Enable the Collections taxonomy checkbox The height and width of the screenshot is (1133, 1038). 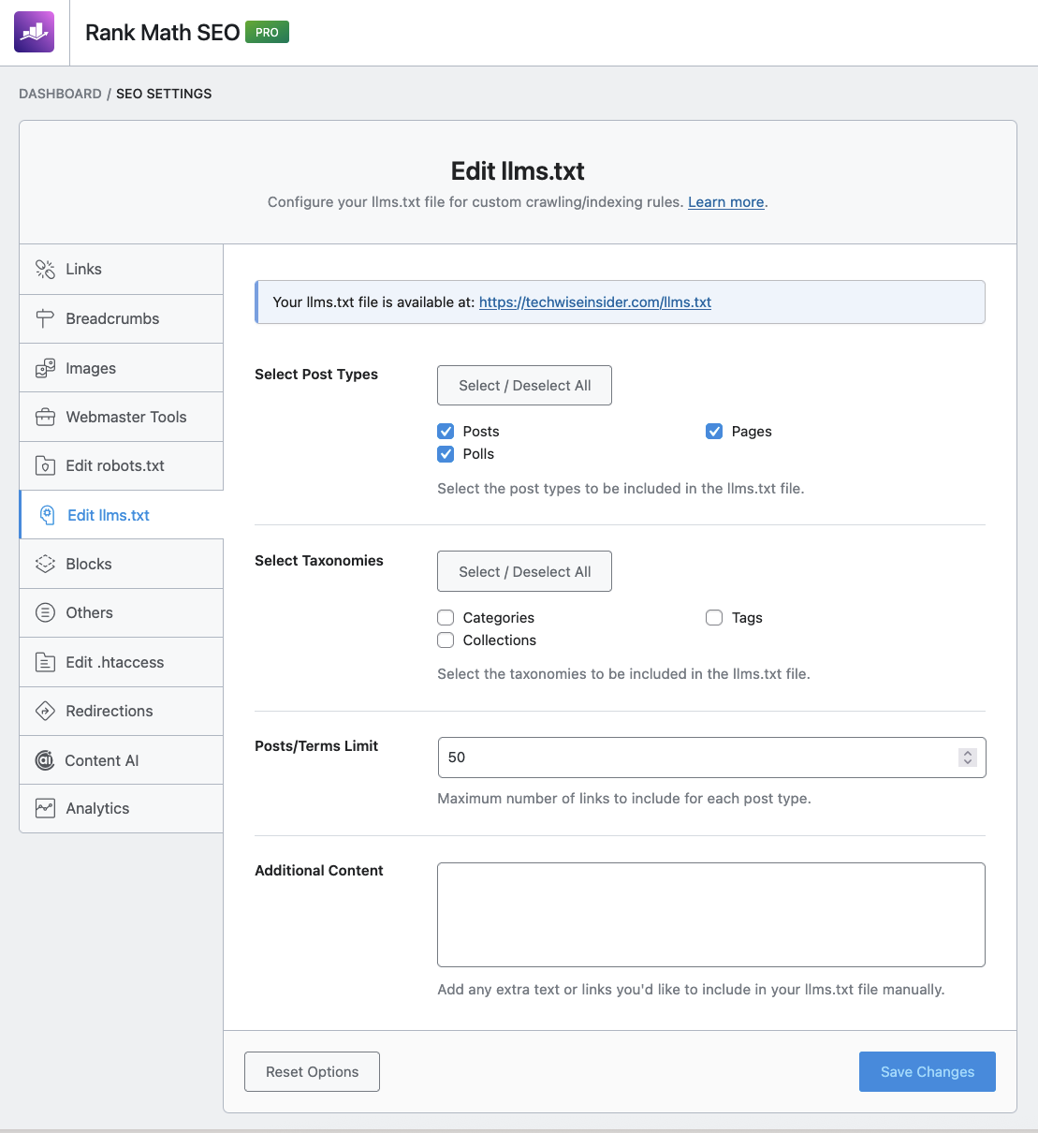coord(446,640)
